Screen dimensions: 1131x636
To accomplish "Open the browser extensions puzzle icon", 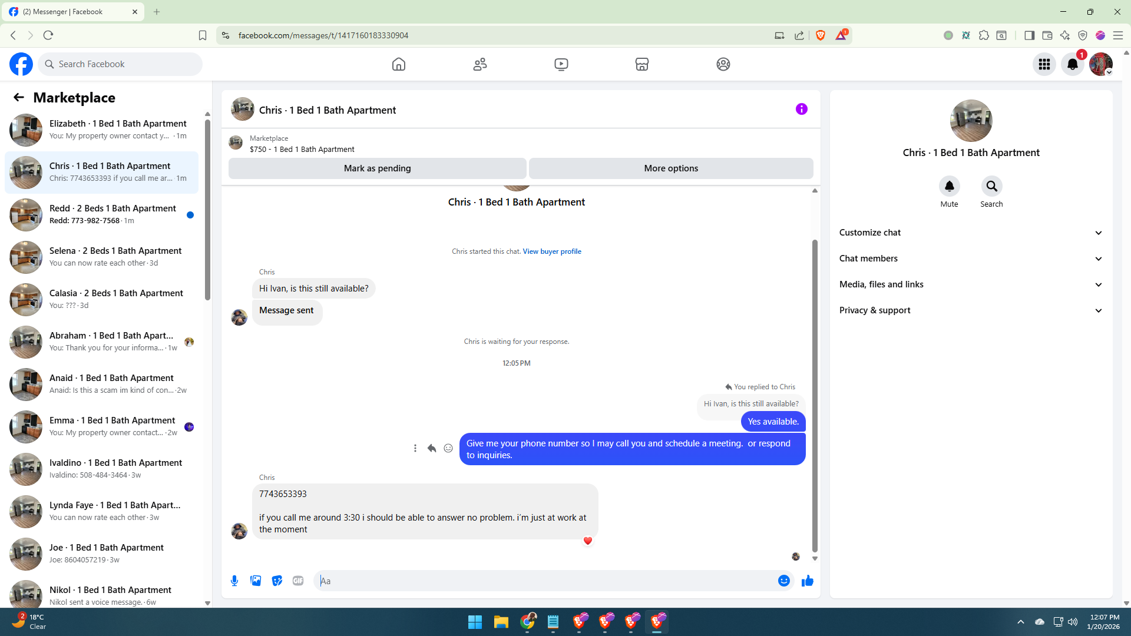I will [x=984, y=35].
